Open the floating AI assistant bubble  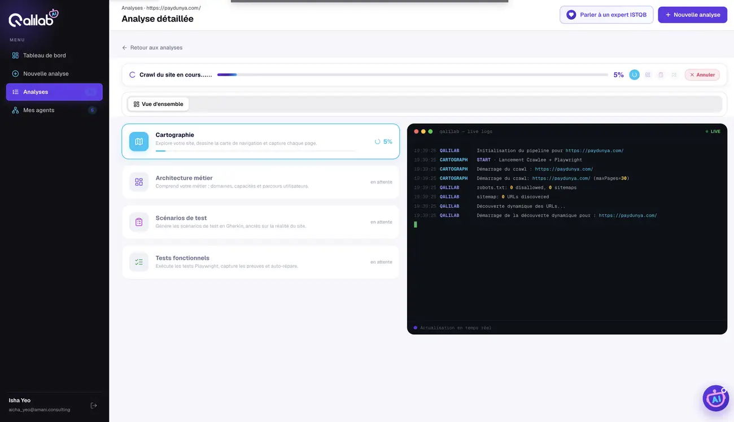point(715,398)
